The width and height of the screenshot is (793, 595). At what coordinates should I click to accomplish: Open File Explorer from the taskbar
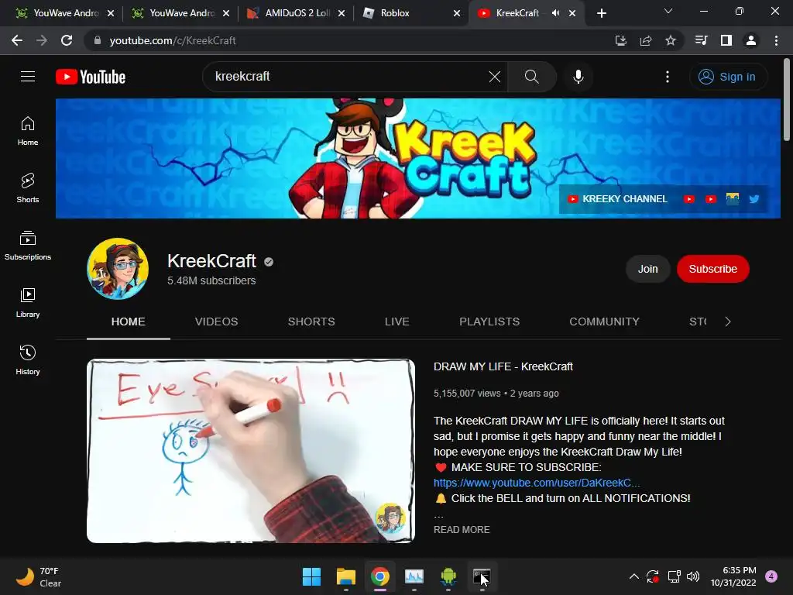(346, 576)
